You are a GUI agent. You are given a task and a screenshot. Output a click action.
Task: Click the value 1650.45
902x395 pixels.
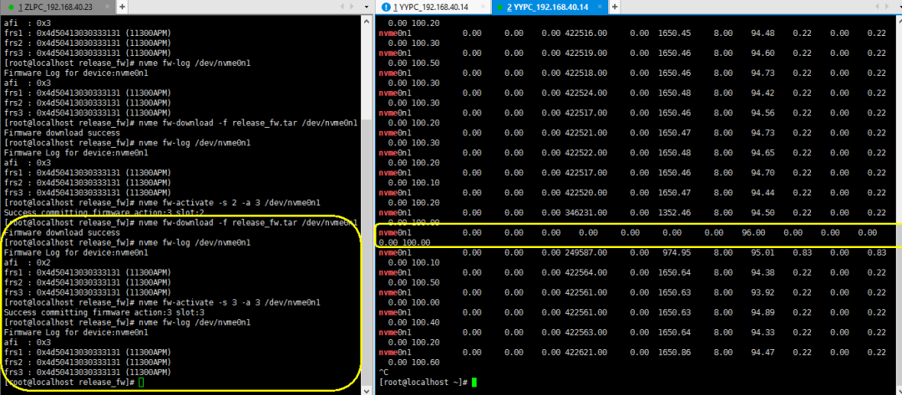[x=674, y=33]
